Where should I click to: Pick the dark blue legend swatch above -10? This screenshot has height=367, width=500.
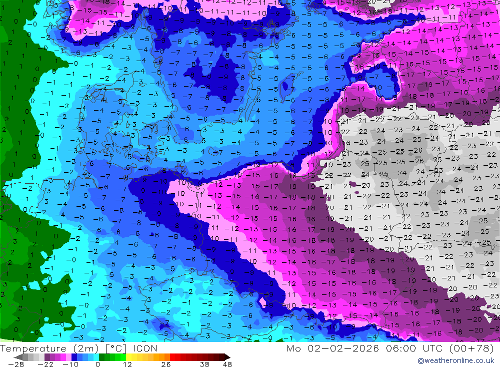(74, 357)
